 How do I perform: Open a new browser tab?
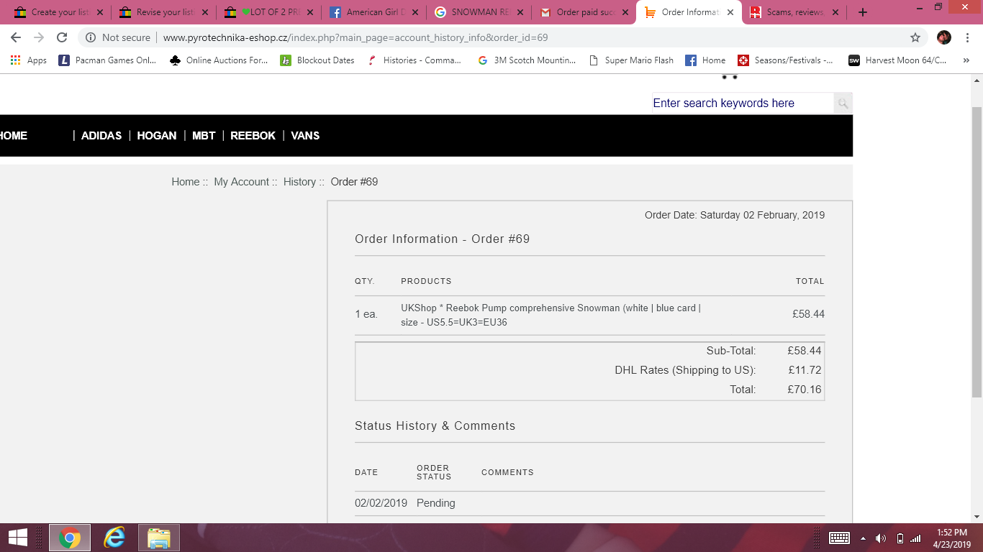point(863,12)
